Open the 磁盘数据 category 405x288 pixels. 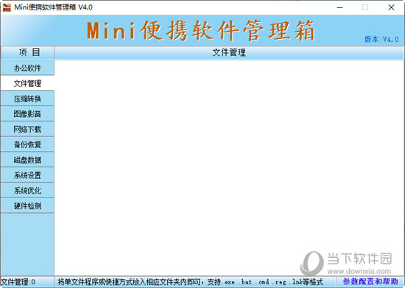click(x=27, y=160)
